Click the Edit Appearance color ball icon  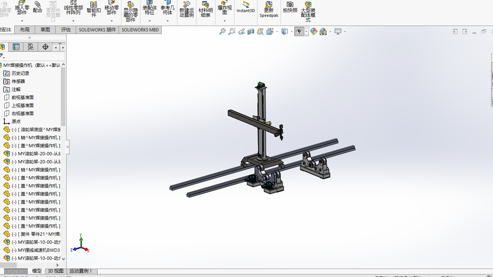314,31
